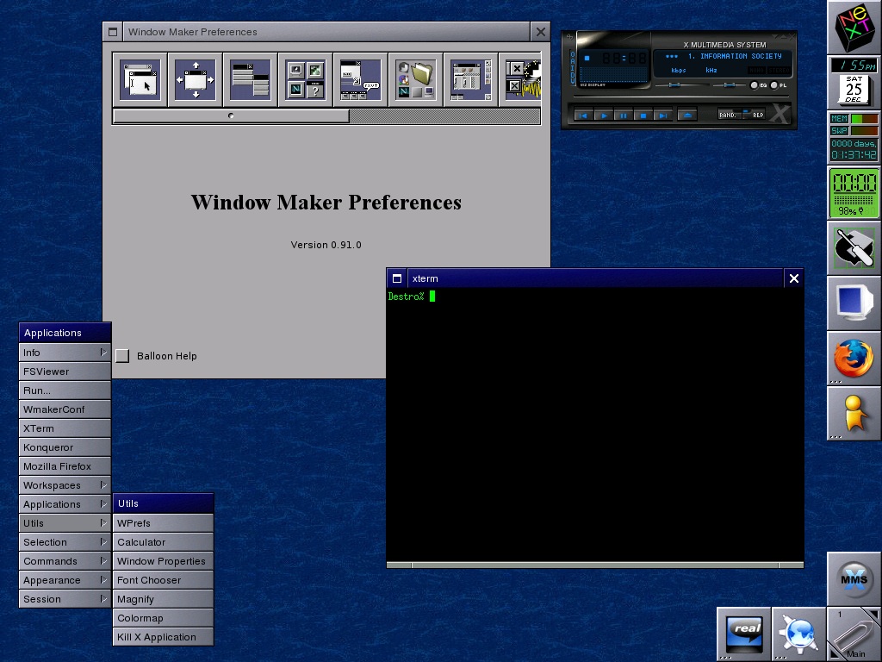Image resolution: width=882 pixels, height=662 pixels.
Task: Click the eject button in XMMS
Action: 686,115
